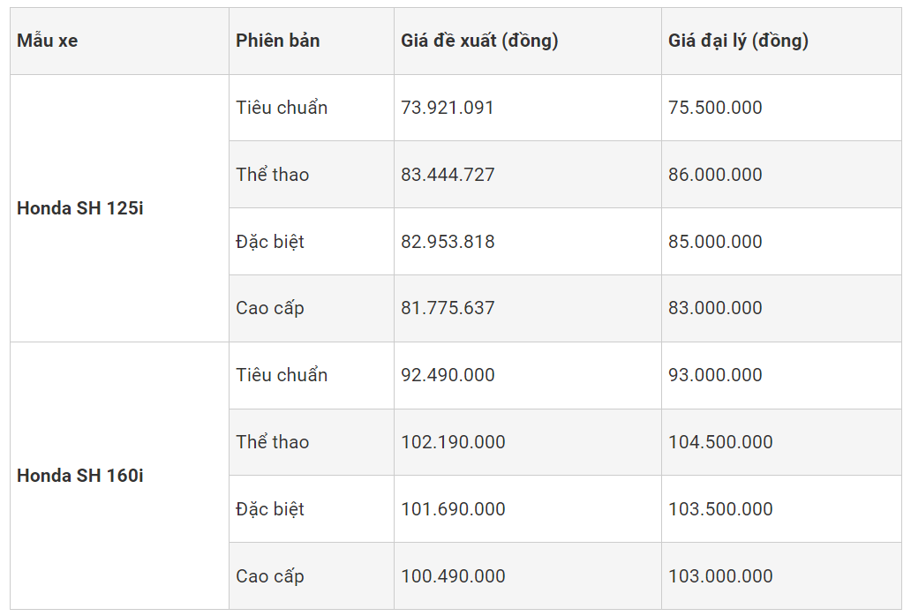The image size is (911, 616).
Task: Click the 103.500.000 dealer price
Action: click(720, 509)
